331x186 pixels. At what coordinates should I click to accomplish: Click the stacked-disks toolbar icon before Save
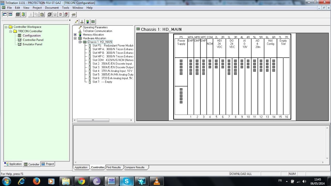click(49, 14)
